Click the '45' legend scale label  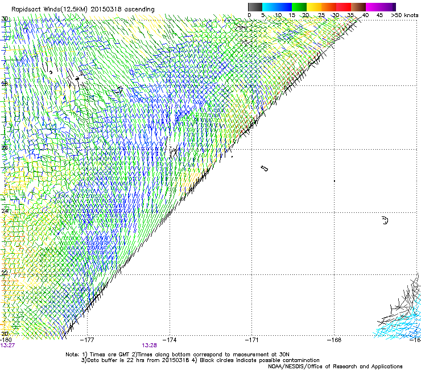379,15
